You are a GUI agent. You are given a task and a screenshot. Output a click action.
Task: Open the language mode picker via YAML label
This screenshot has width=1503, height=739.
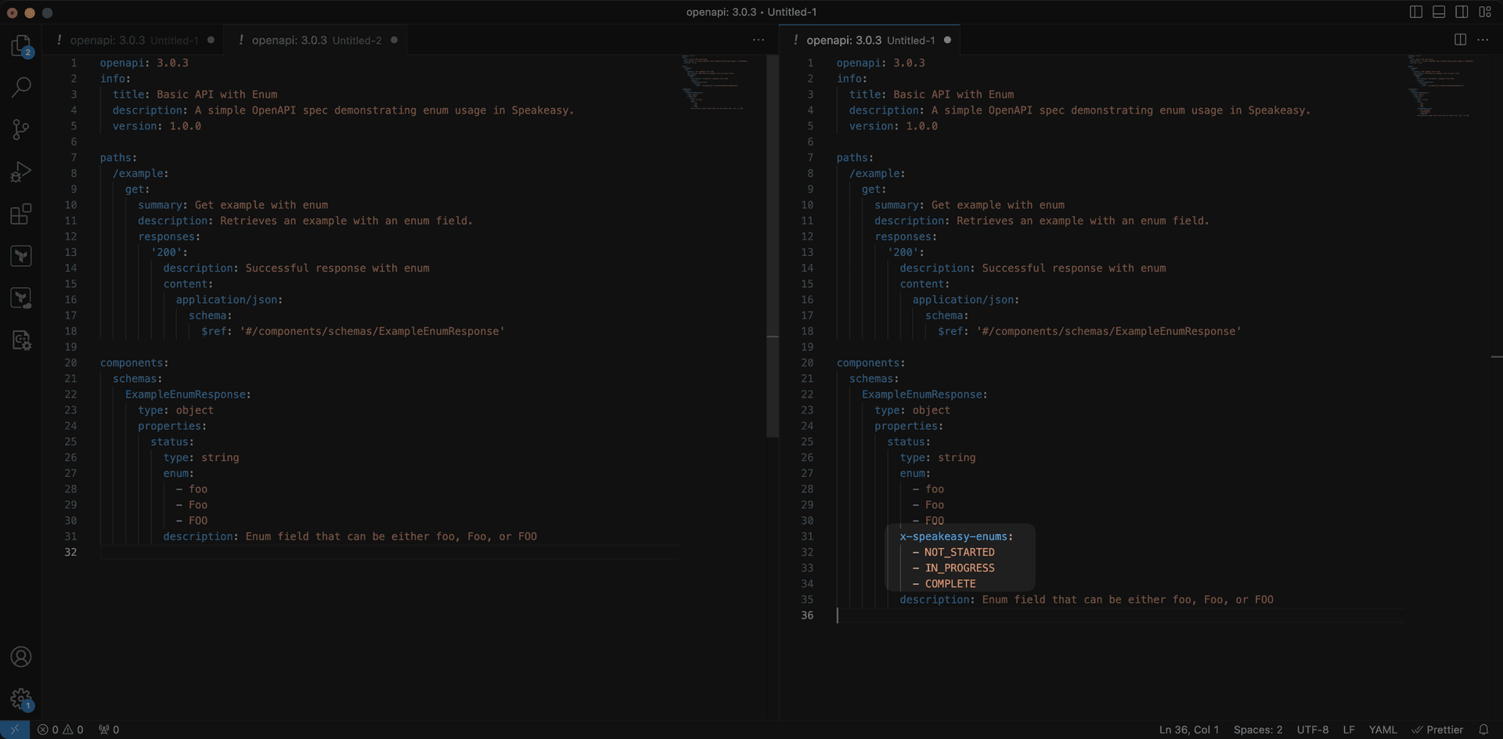[1383, 729]
